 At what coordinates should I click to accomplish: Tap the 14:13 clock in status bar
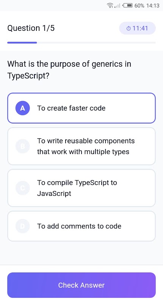(x=153, y=6)
